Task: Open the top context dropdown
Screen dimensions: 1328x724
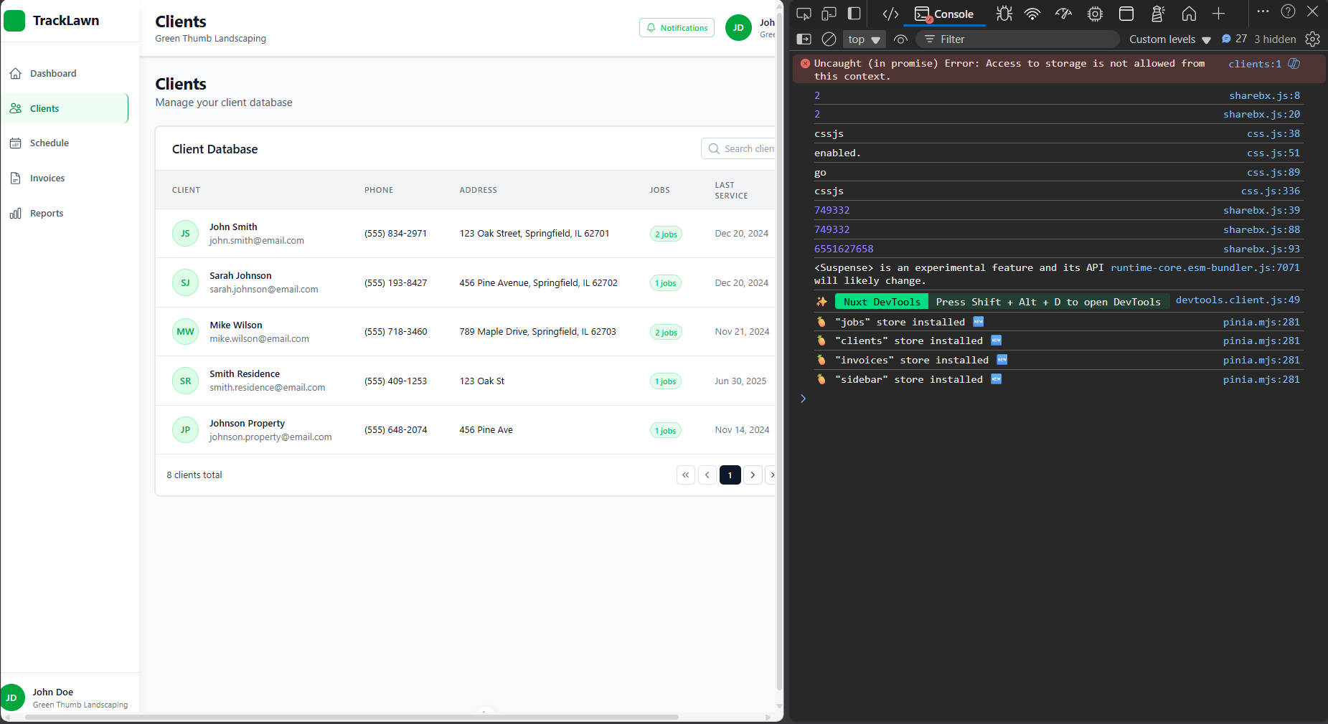Action: pos(864,39)
